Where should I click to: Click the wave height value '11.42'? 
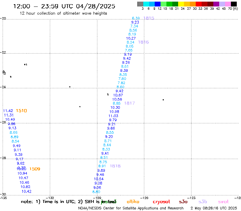click(8, 111)
